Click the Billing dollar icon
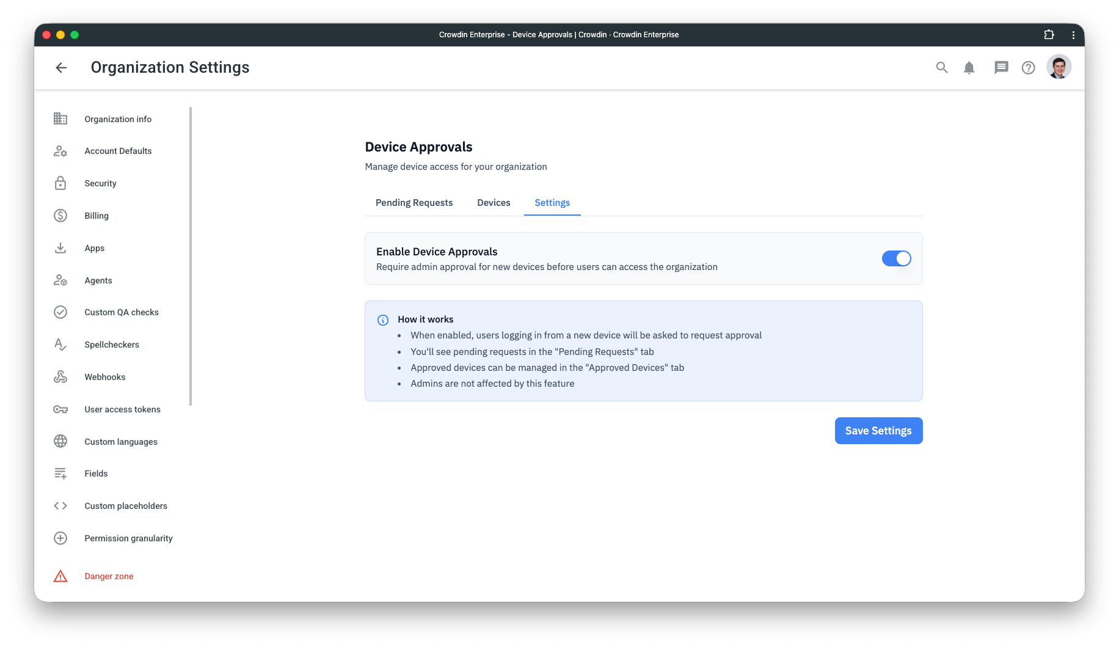Screen dimensions: 1119x647 tap(60, 216)
